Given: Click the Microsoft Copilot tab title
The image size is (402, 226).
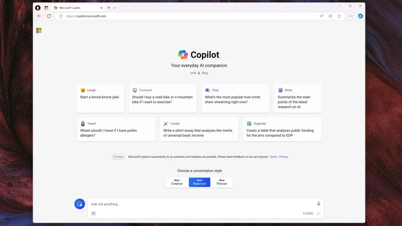Looking at the screenshot, I should tap(70, 8).
